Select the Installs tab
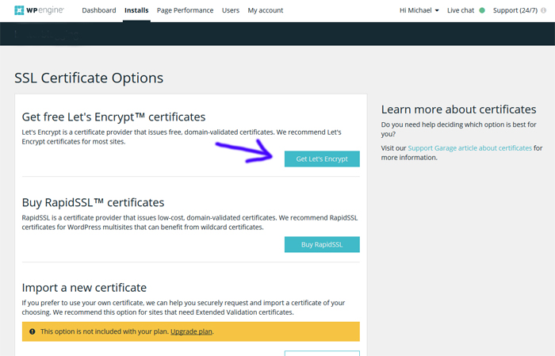Image resolution: width=555 pixels, height=356 pixels. [x=136, y=10]
